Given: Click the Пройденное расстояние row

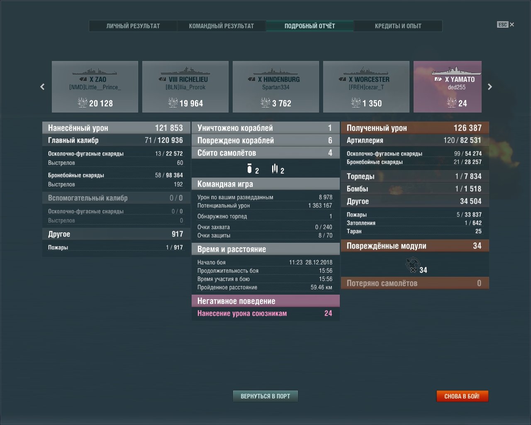Looking at the screenshot, I should [265, 287].
